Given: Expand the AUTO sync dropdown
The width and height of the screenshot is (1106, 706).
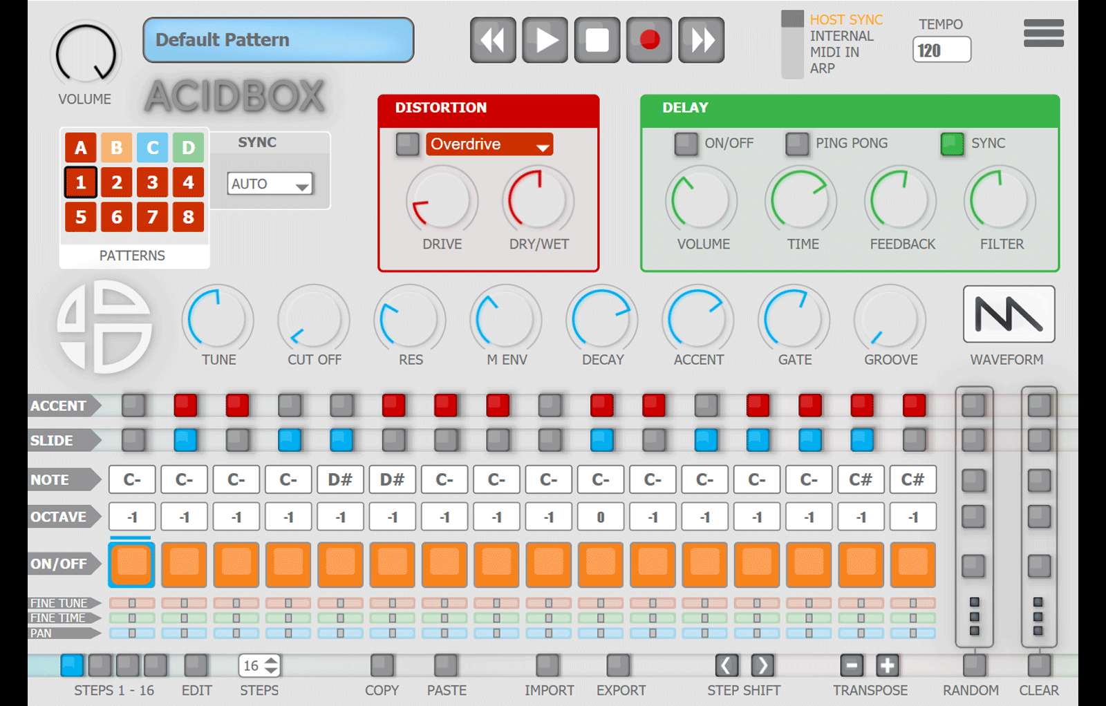Looking at the screenshot, I should tap(270, 184).
